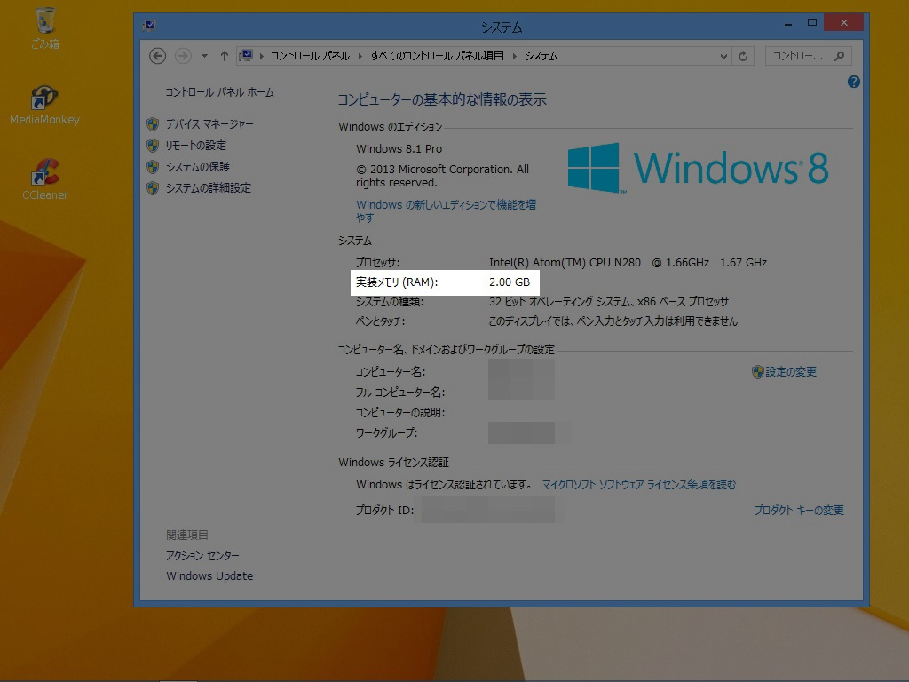Click the System window title bar icon
Image resolution: width=909 pixels, height=682 pixels.
tap(149, 26)
